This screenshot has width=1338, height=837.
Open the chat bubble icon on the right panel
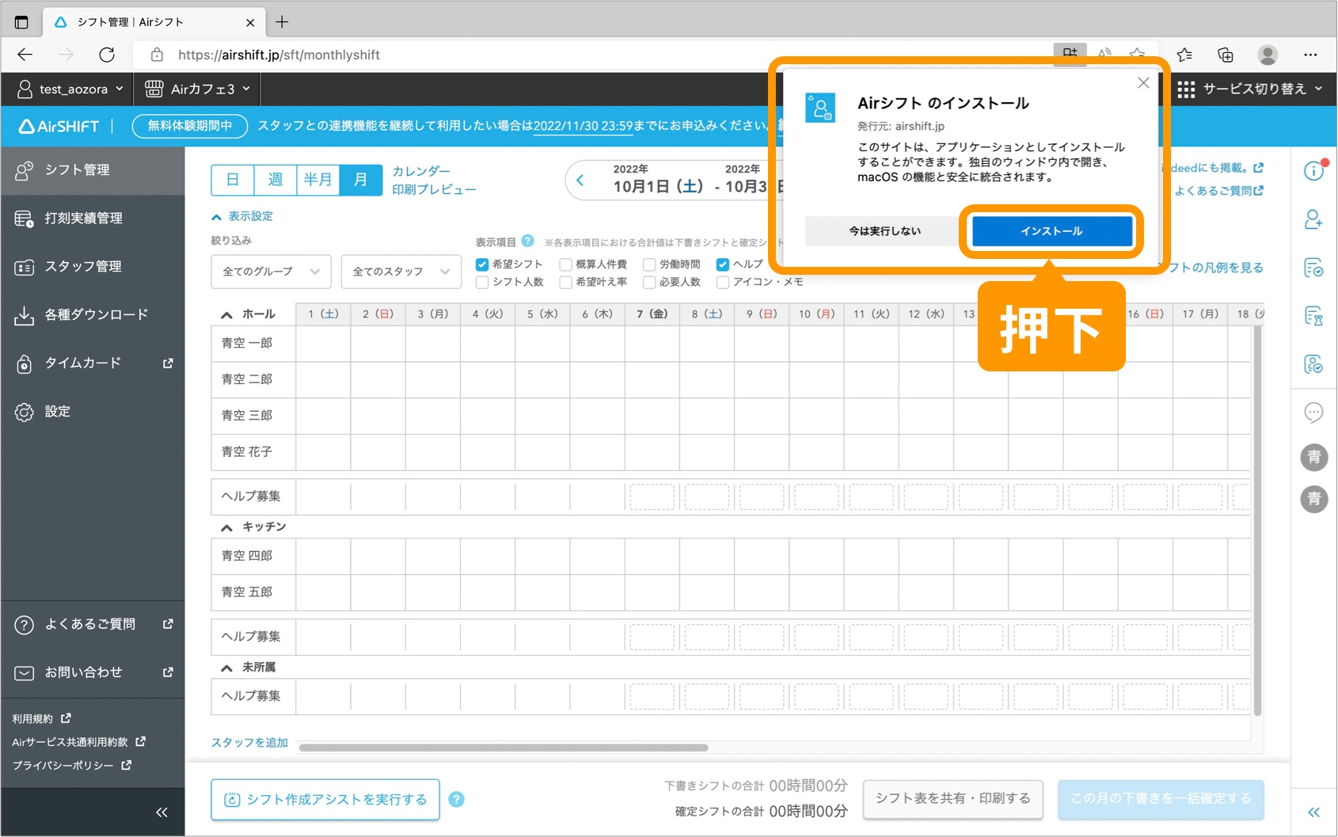click(x=1313, y=413)
